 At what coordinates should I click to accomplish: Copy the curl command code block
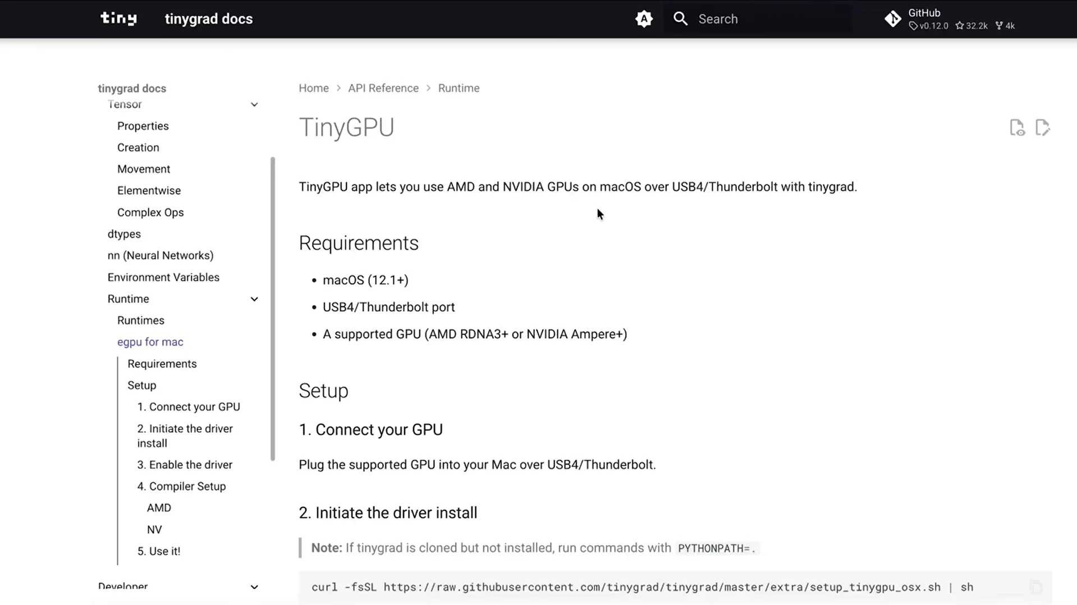click(1035, 587)
